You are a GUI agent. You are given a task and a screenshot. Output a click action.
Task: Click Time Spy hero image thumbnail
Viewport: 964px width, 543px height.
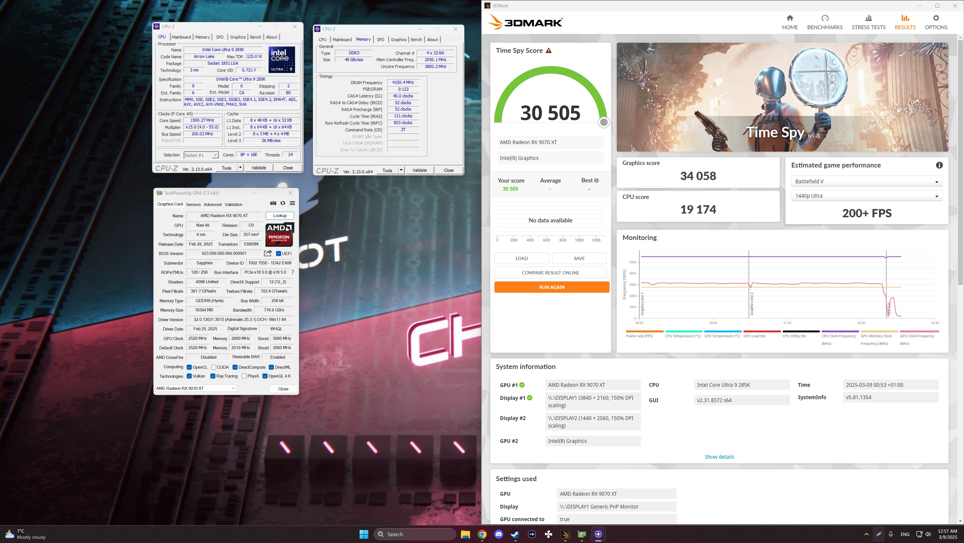(782, 97)
